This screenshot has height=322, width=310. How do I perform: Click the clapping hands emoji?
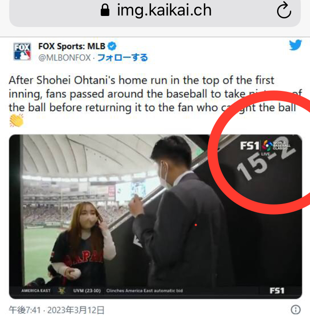[16, 120]
